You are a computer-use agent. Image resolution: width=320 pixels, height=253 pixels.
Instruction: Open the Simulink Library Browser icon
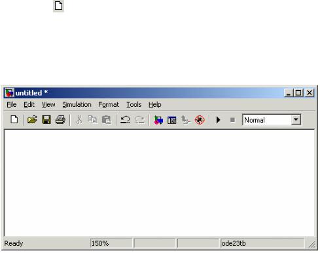coord(158,120)
